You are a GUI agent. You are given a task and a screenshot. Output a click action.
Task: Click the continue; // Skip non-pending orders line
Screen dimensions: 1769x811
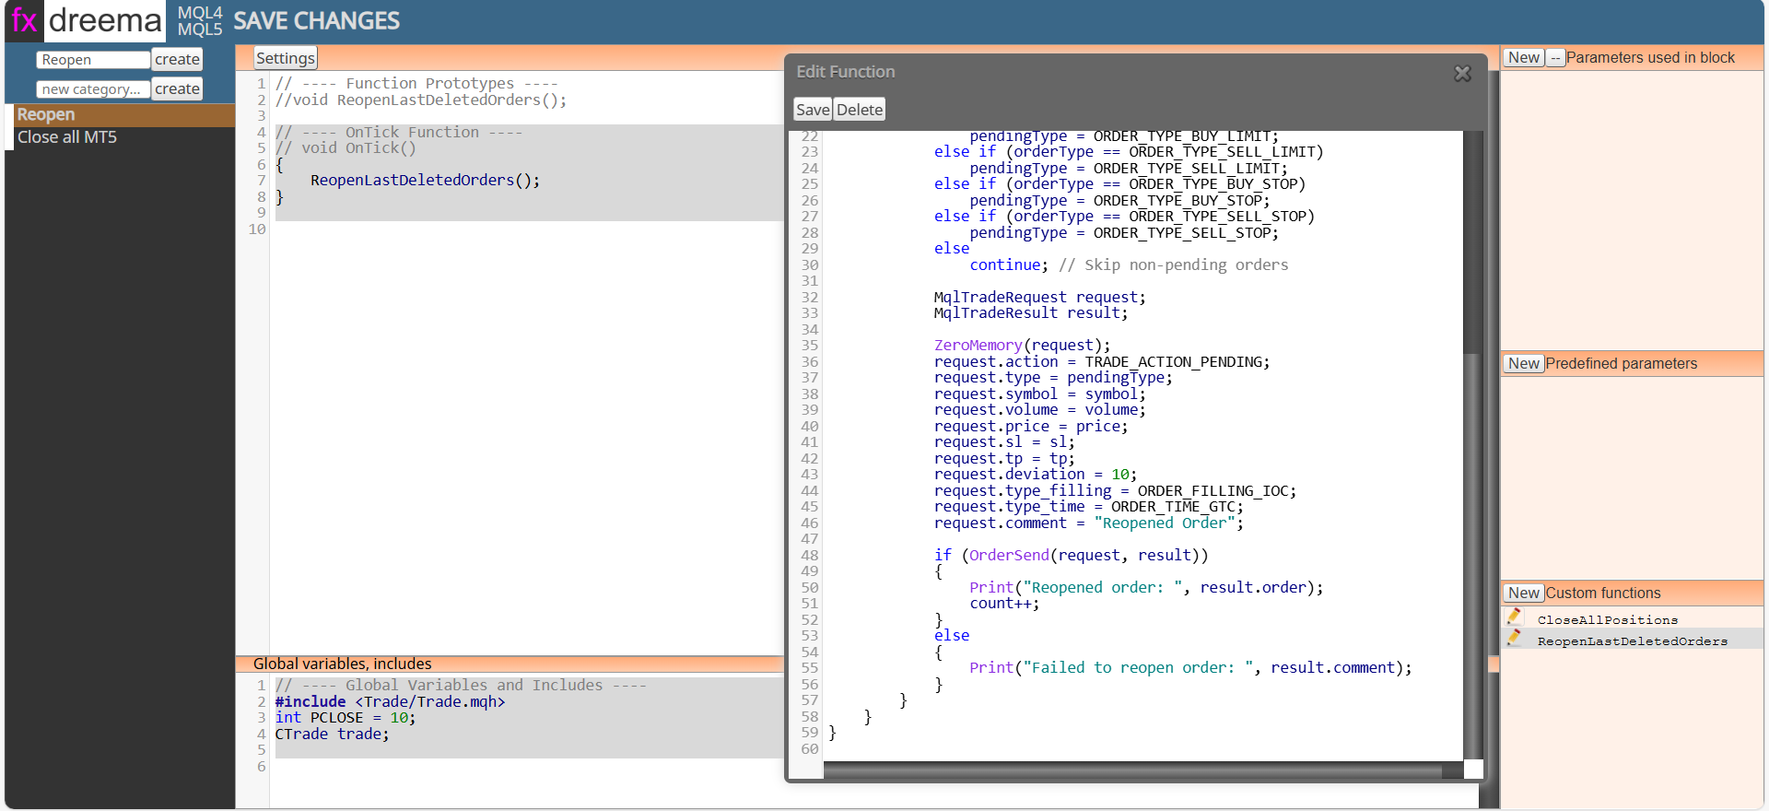pos(1129,264)
